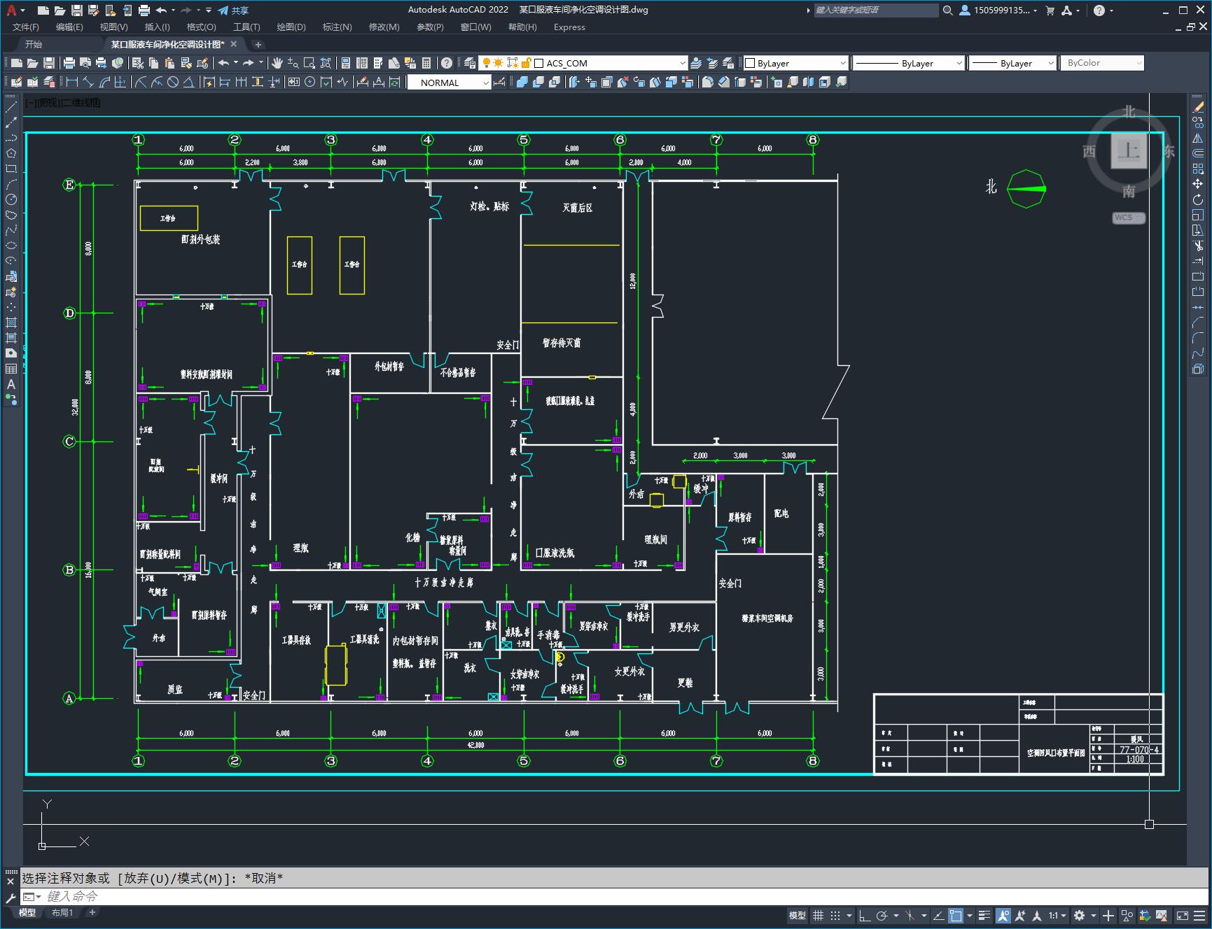Click the Pan hand tool icon
This screenshot has width=1212, height=929.
277,63
